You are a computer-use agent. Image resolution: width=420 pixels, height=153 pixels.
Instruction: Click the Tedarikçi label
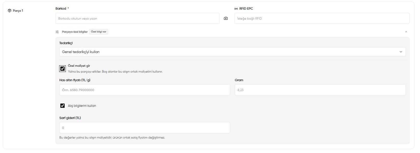pos(66,43)
